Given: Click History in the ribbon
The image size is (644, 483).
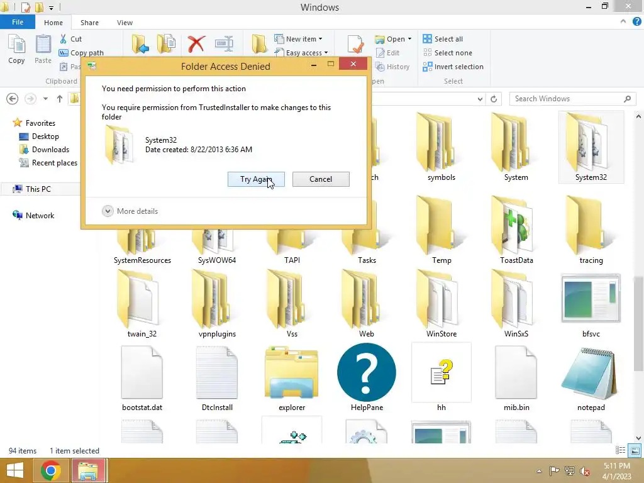Looking at the screenshot, I should coord(392,67).
